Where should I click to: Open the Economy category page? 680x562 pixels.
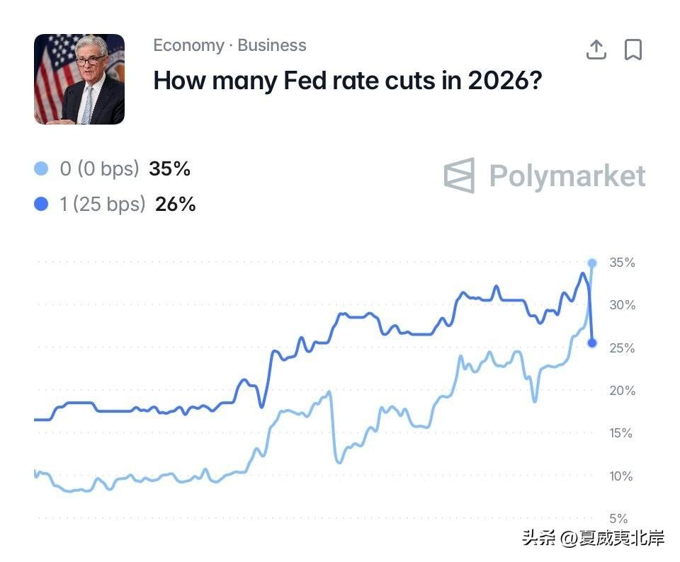(x=189, y=45)
